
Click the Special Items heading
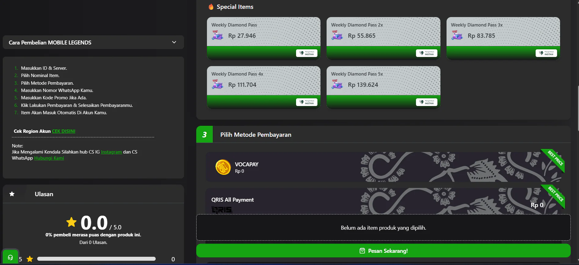235,7
